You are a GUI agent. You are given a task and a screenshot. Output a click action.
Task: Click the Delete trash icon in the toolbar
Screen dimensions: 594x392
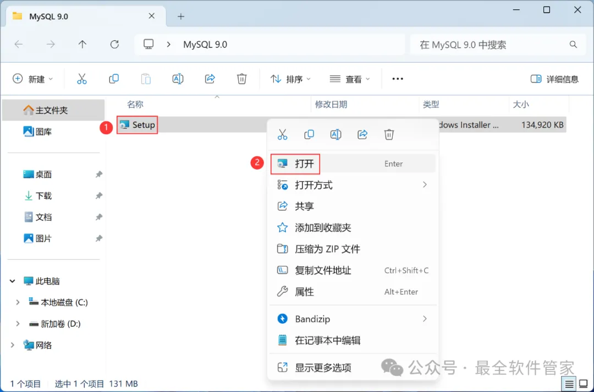coord(241,79)
